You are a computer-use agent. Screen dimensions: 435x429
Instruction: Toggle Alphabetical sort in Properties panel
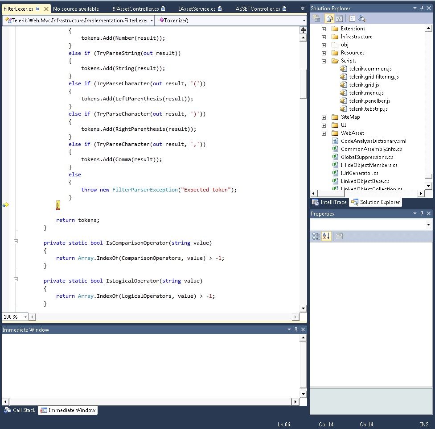(x=326, y=236)
